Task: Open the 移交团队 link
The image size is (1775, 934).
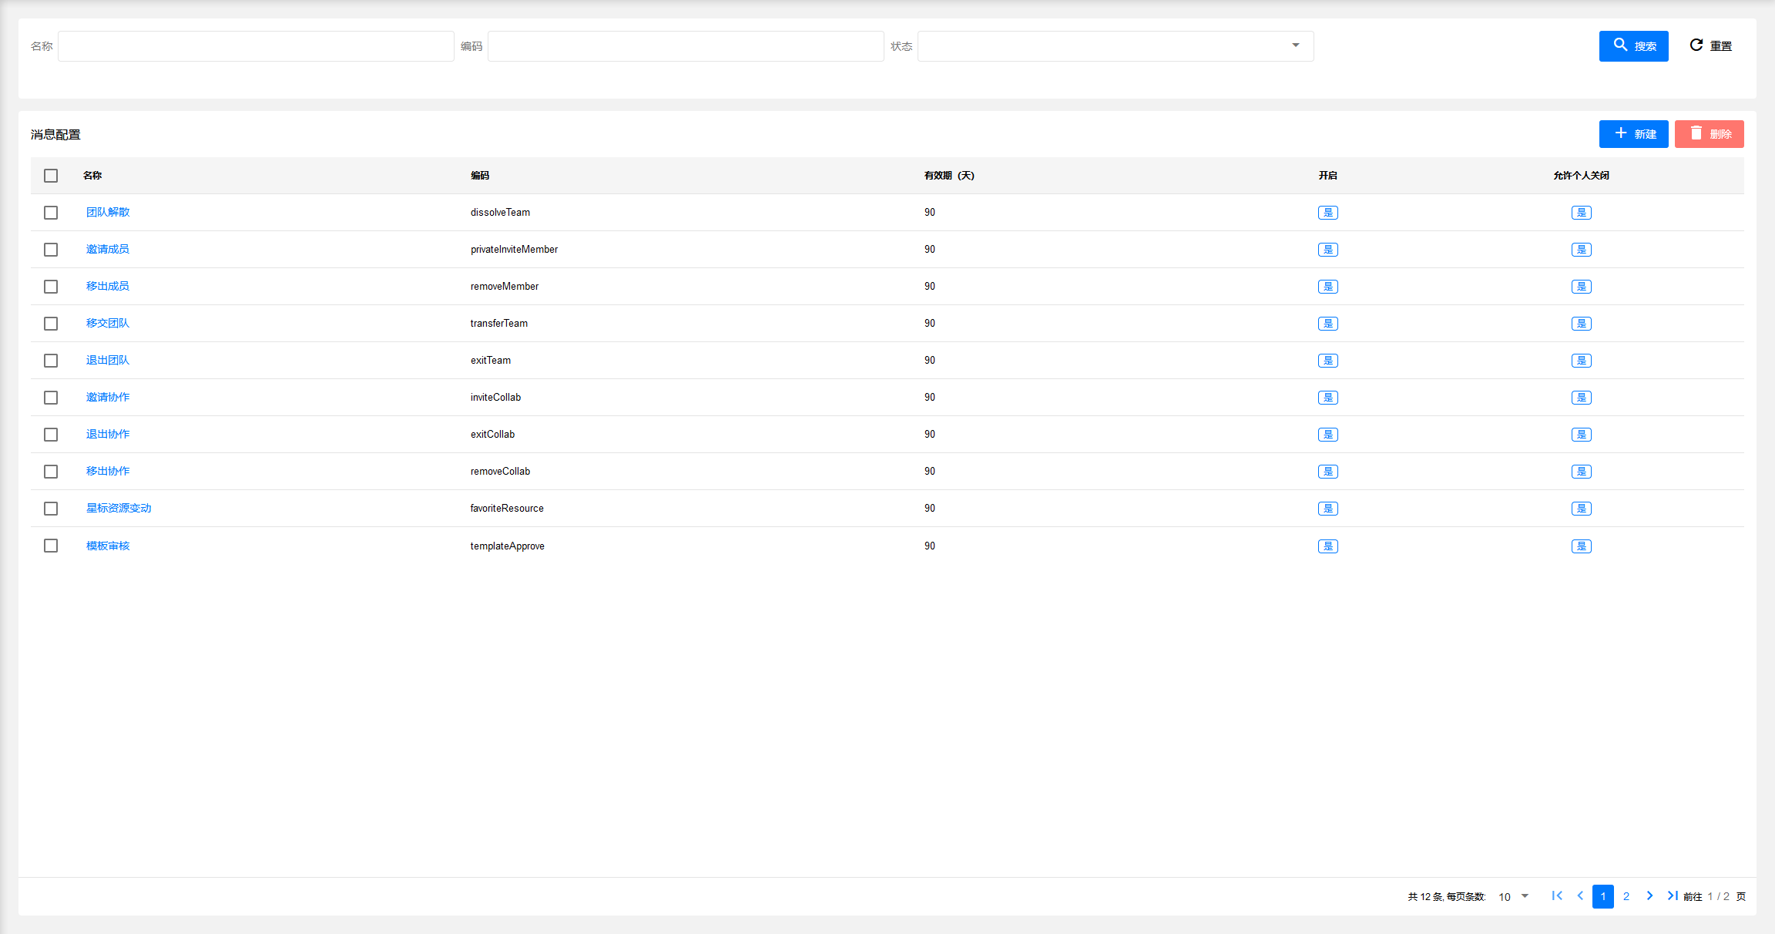Action: (108, 323)
